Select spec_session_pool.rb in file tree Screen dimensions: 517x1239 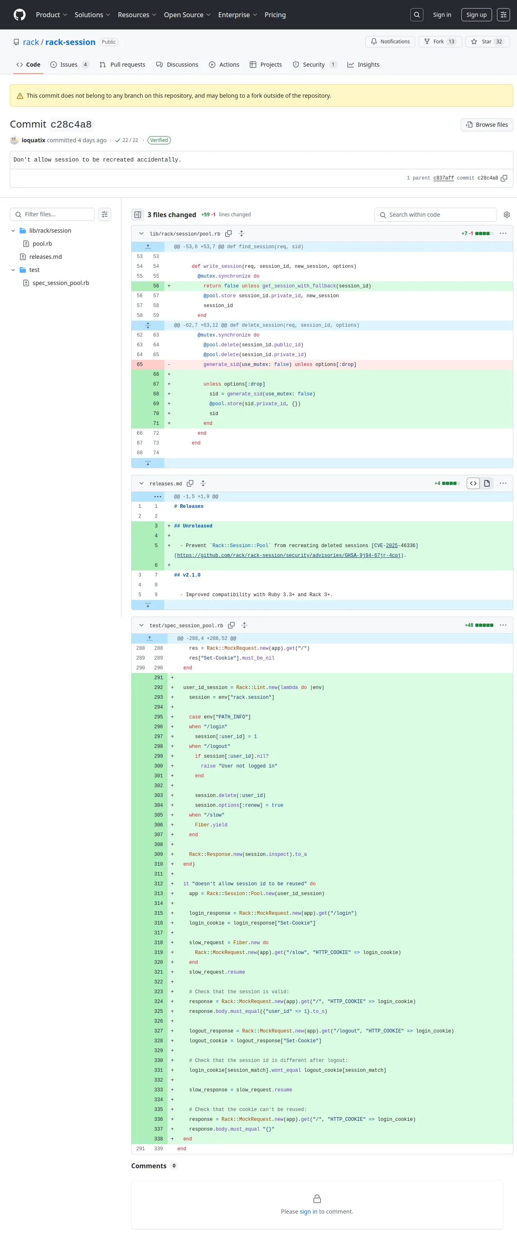tap(60, 283)
